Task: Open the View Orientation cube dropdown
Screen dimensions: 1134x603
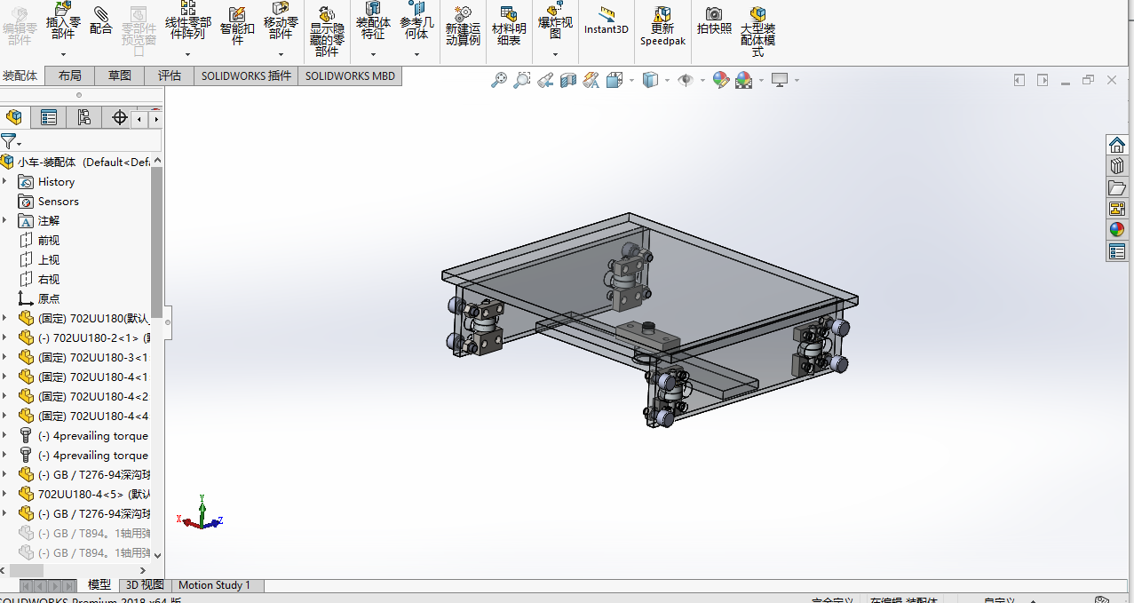Action: [631, 80]
